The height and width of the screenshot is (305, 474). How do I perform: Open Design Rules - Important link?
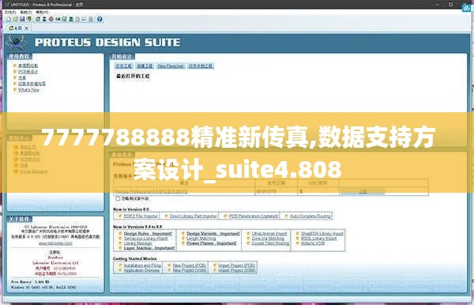pyautogui.click(x=148, y=233)
